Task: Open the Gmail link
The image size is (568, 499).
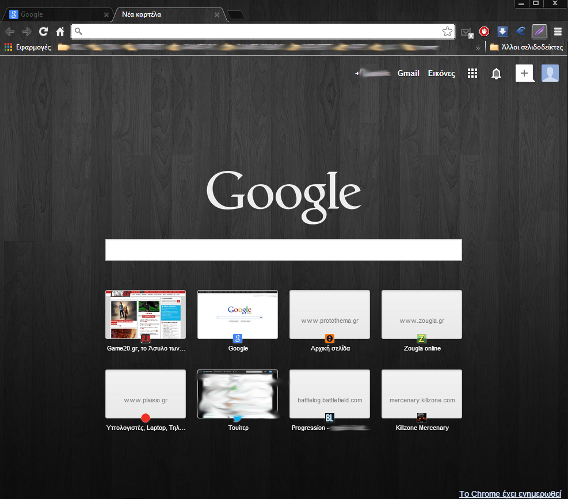Action: [x=408, y=73]
